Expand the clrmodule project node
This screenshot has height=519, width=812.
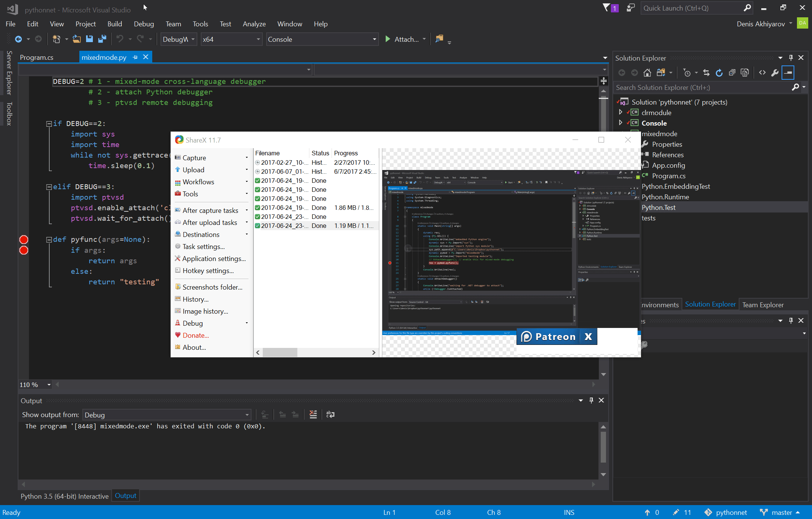pyautogui.click(x=620, y=112)
